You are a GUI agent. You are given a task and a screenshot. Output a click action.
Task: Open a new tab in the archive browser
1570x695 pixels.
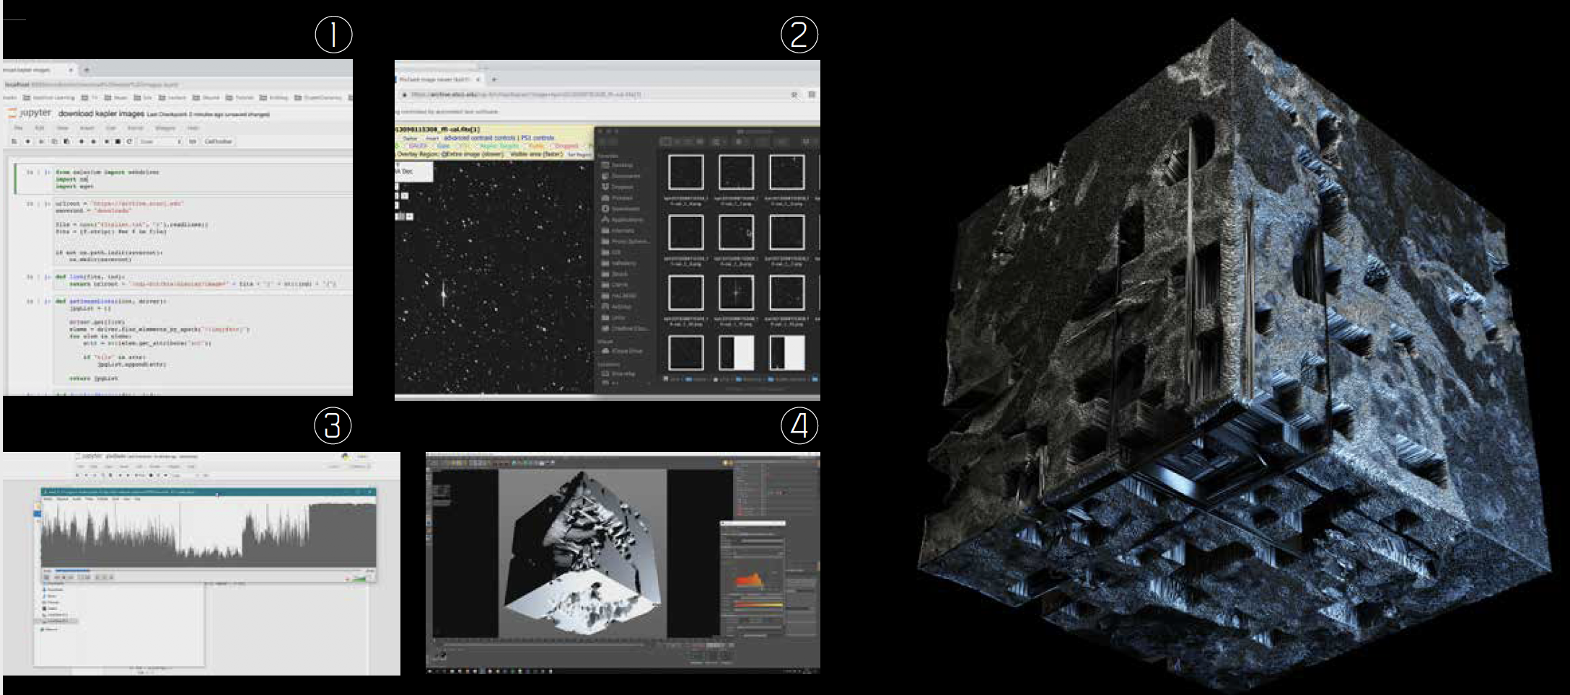(x=494, y=79)
